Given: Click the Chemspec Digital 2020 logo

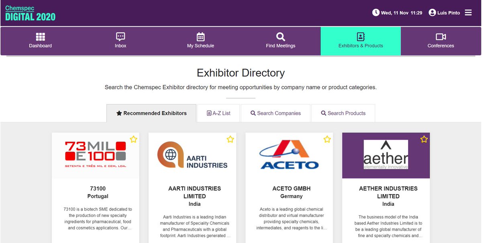Looking at the screenshot, I should pos(31,14).
